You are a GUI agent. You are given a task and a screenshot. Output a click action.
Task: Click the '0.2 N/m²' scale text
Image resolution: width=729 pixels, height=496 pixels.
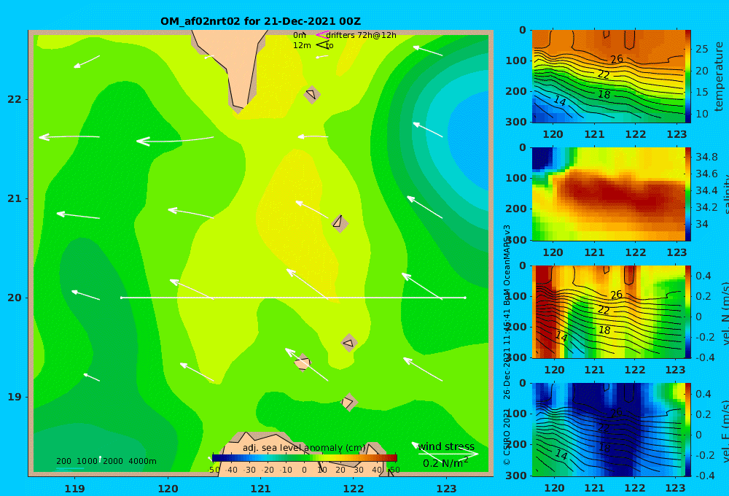pos(445,463)
